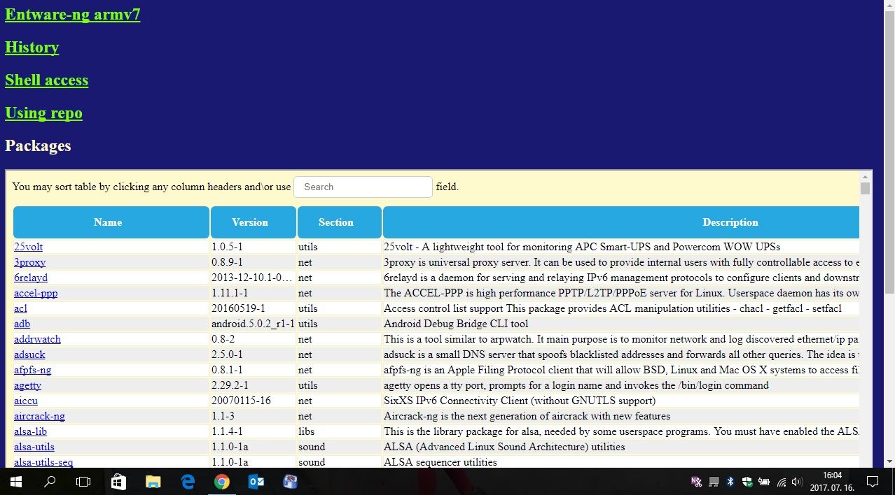Open the Shell access heading link
This screenshot has height=495, width=895.
[47, 80]
